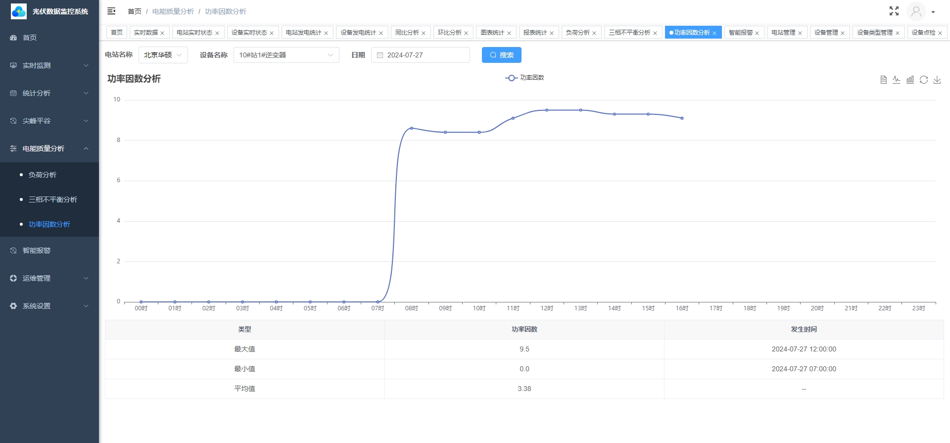Switch to 首页 tab

117,32
